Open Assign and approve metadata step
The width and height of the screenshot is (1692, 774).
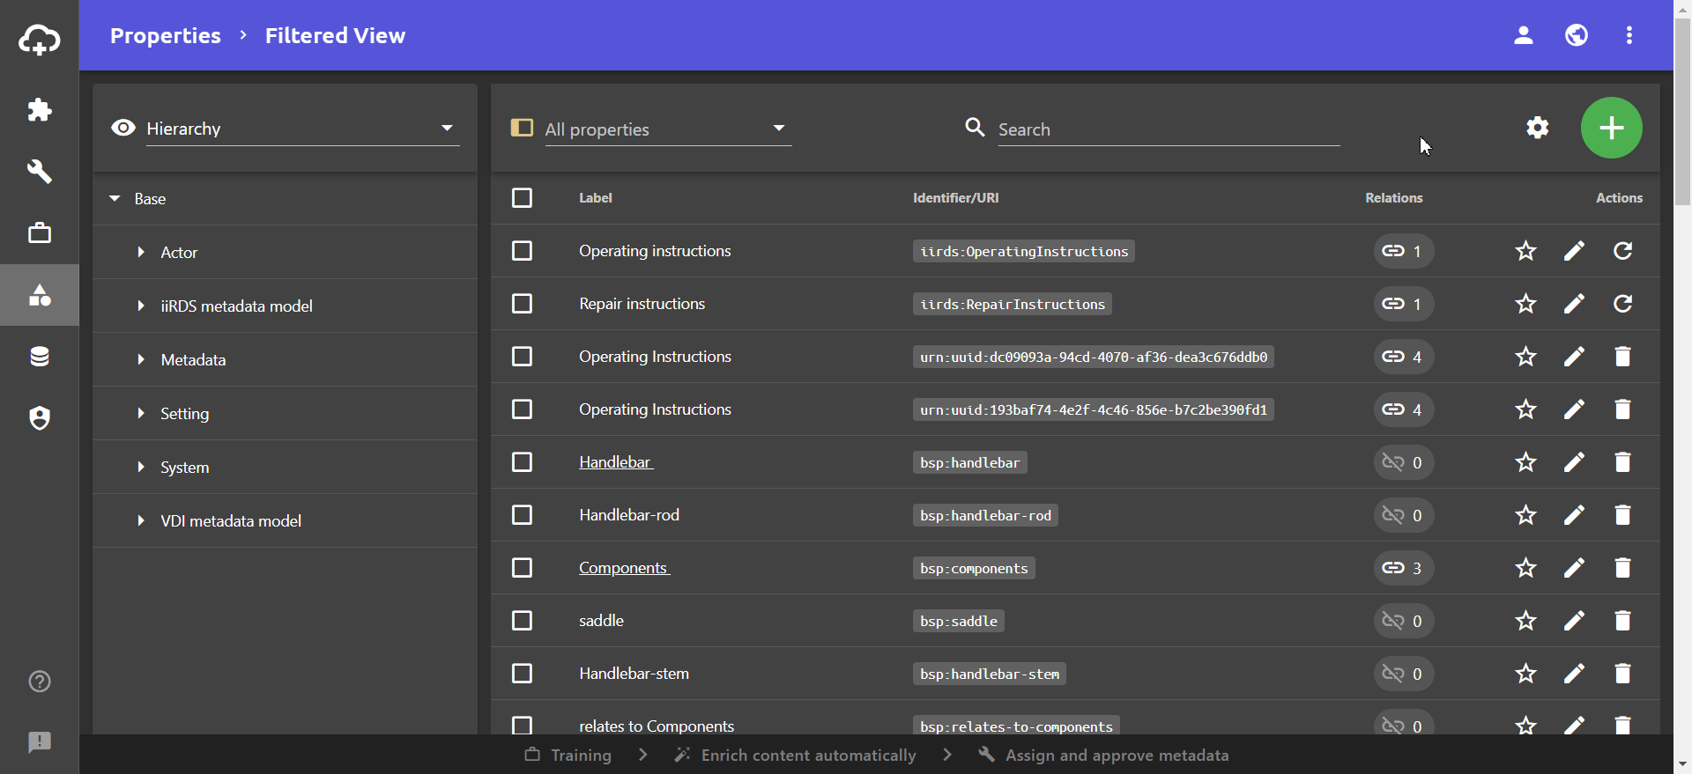(1103, 755)
